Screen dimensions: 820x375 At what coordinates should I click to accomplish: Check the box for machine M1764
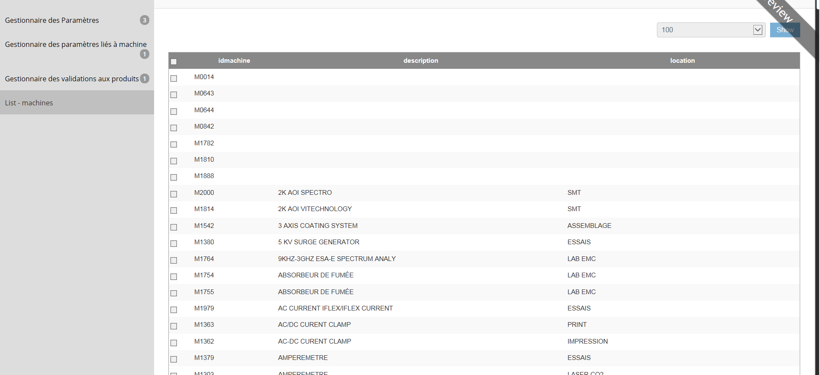pyautogui.click(x=174, y=260)
